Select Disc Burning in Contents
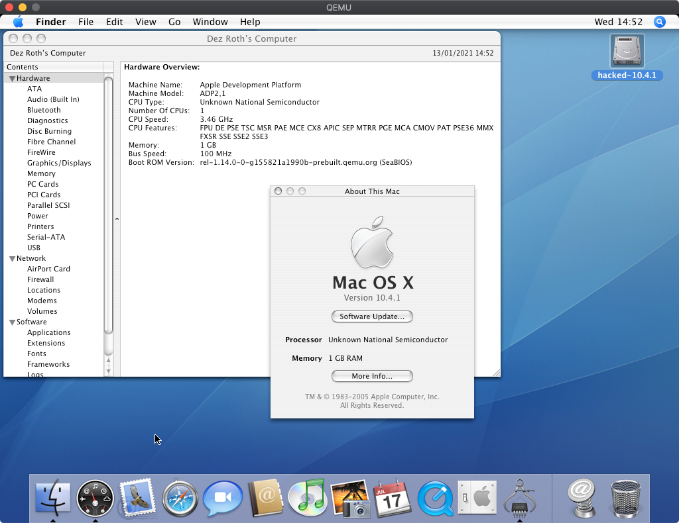The width and height of the screenshot is (679, 523). coord(49,131)
